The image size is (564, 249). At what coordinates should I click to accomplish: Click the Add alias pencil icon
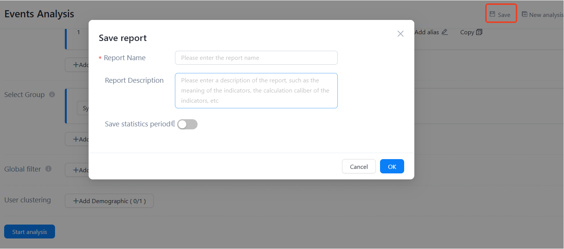coord(445,32)
